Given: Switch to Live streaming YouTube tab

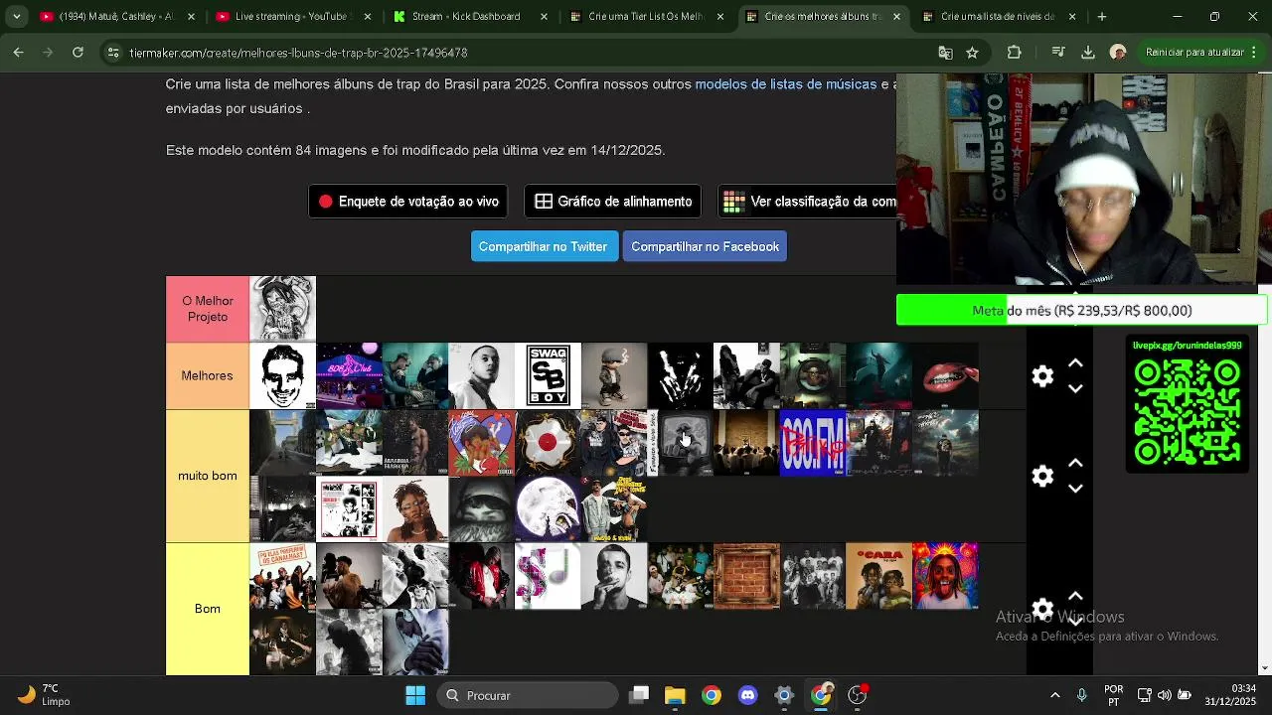Looking at the screenshot, I should 292,17.
